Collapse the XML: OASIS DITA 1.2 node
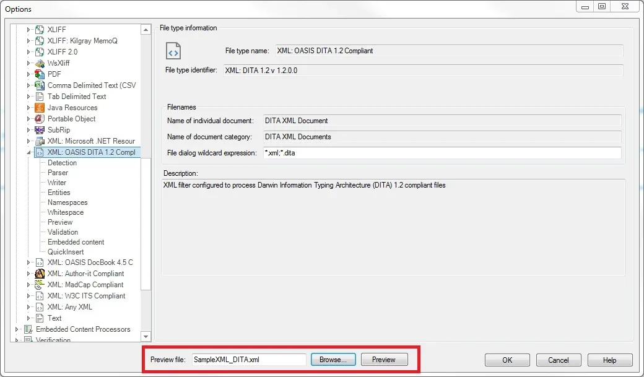The image size is (644, 377). click(x=28, y=152)
